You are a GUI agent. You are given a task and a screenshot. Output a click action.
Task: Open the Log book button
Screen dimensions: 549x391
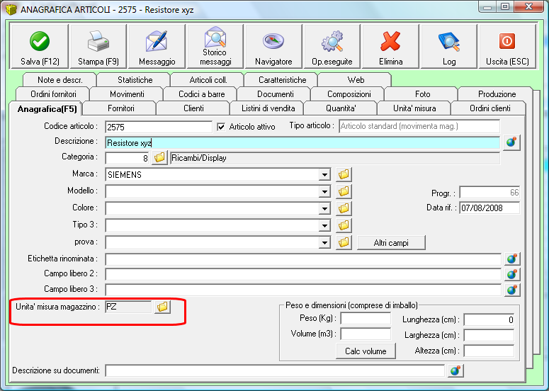(x=449, y=46)
